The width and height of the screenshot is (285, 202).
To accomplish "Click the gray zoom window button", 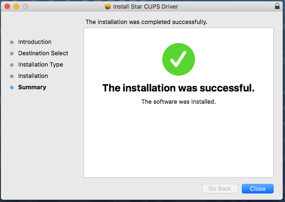I will 25,6.
